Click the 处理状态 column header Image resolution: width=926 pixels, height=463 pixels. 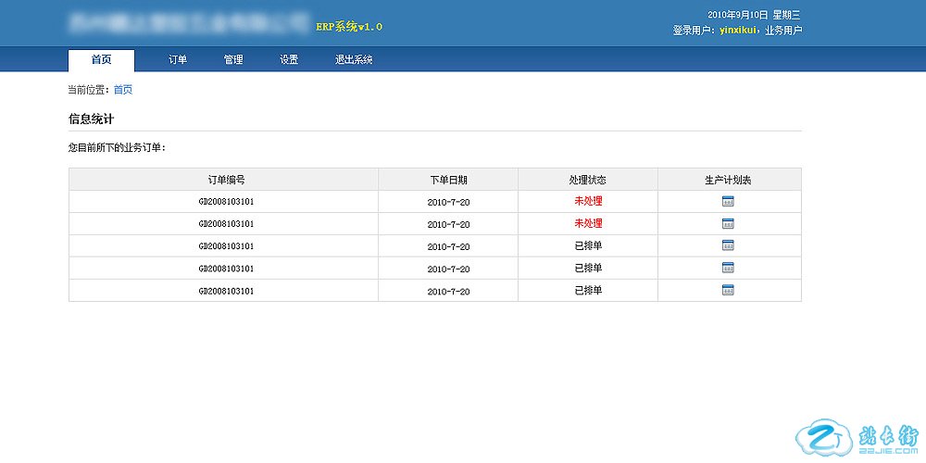588,180
